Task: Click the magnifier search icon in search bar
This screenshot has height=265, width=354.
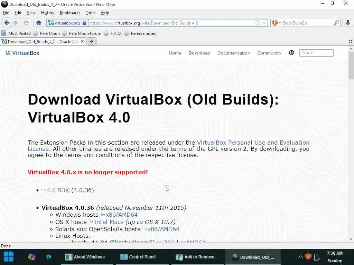Action: click(336, 23)
